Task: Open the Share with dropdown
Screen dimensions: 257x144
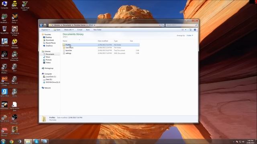Action: tap(69, 30)
